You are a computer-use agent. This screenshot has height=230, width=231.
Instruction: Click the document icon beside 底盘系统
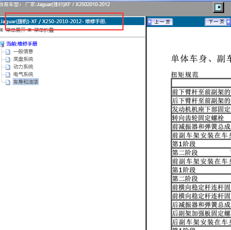8,59
